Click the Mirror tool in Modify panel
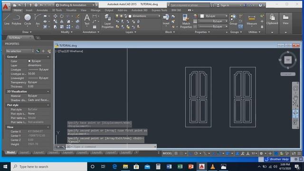This screenshot has height=171, width=304. [62, 21]
